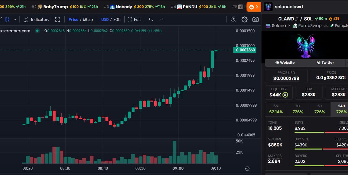Switch to the 5M stats tab
The image size is (348, 175).
pos(275,109)
